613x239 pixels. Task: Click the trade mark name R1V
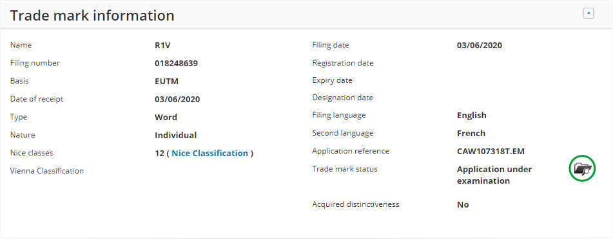click(x=162, y=46)
